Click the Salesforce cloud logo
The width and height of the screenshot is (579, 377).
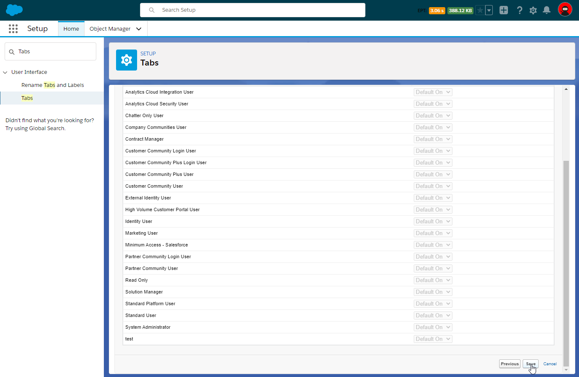[x=14, y=10]
